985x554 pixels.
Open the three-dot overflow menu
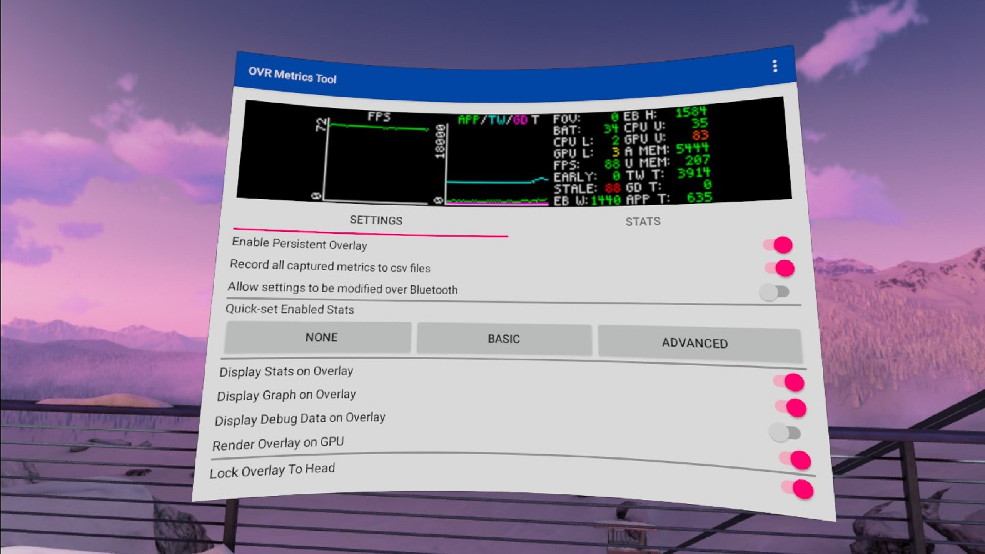pos(775,66)
